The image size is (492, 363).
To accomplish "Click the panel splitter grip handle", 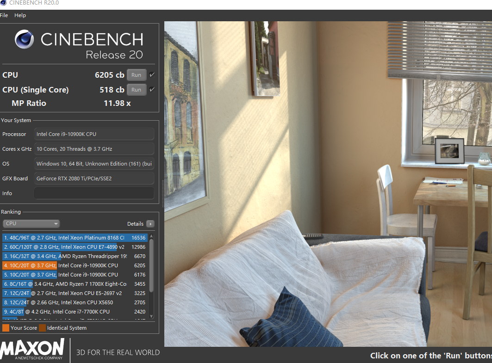I will 162,193.
